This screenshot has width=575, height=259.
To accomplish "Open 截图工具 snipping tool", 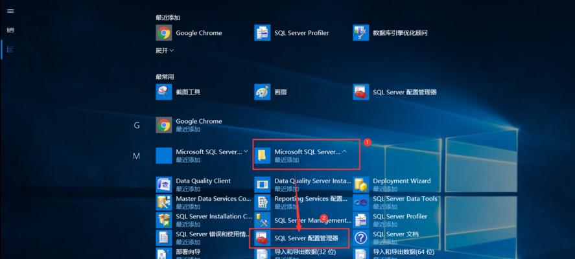I will pyautogui.click(x=178, y=92).
